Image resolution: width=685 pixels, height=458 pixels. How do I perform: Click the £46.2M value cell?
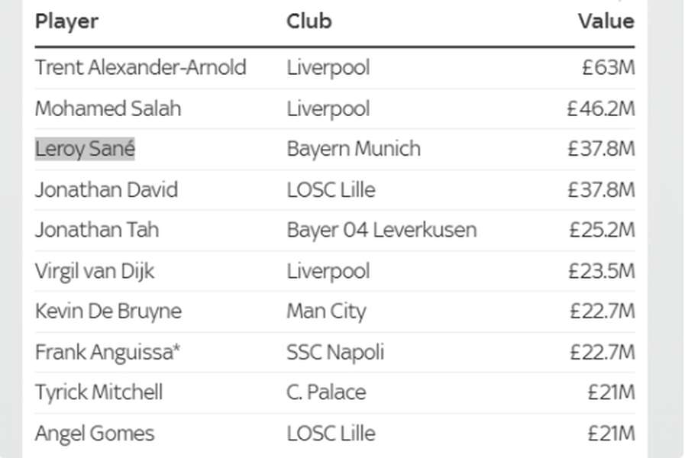[x=601, y=108]
